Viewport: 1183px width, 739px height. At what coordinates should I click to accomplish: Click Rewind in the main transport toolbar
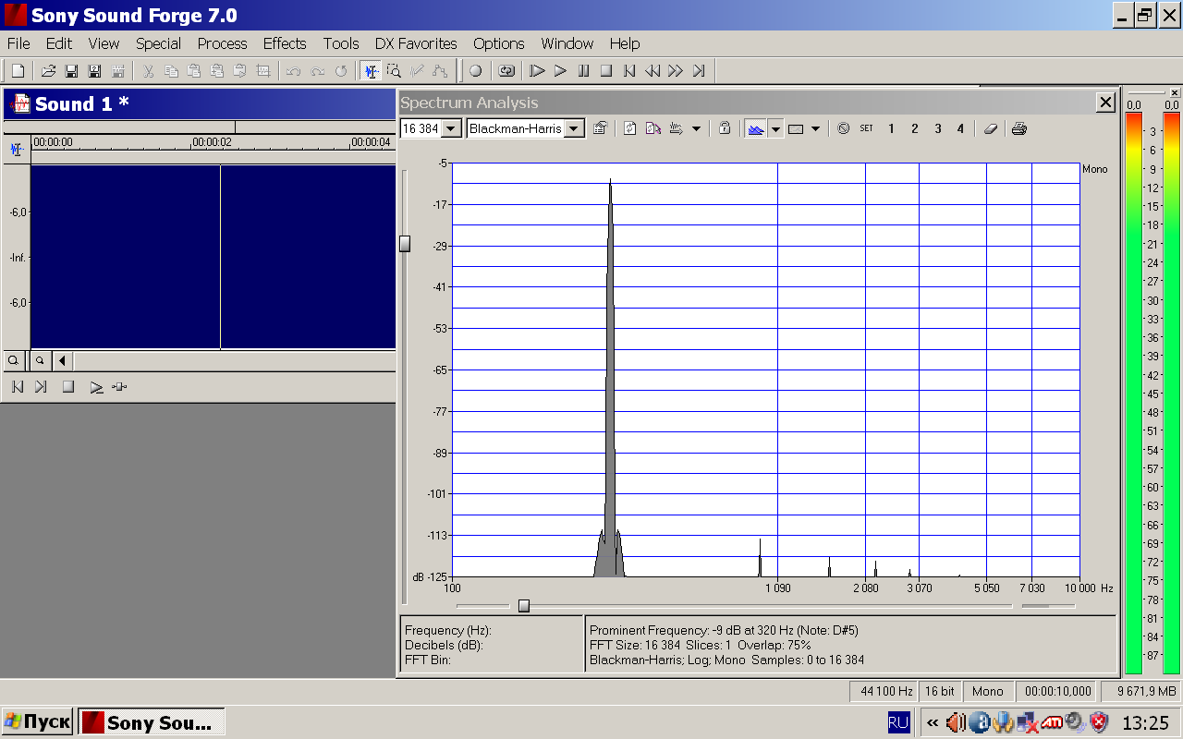(652, 71)
